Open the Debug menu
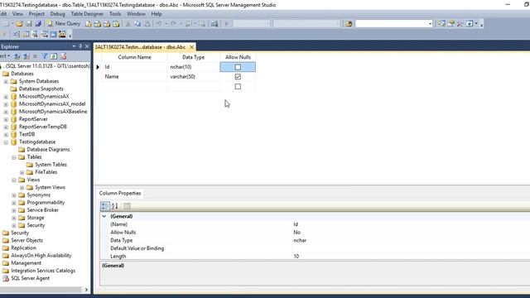530x298 pixels. pyautogui.click(x=57, y=14)
